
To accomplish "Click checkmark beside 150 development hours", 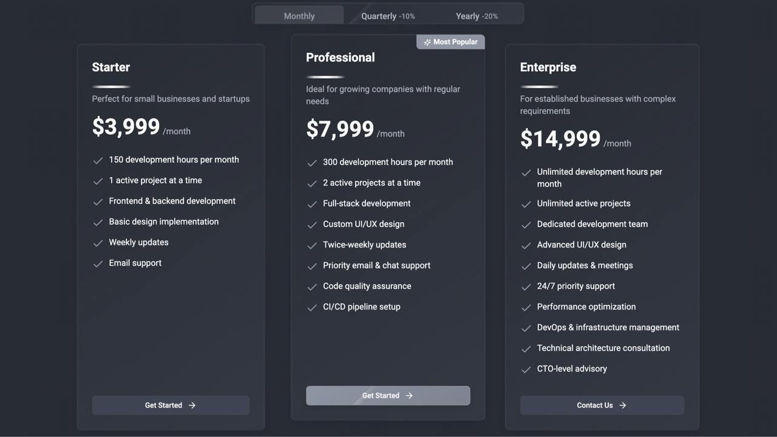I will pos(98,160).
